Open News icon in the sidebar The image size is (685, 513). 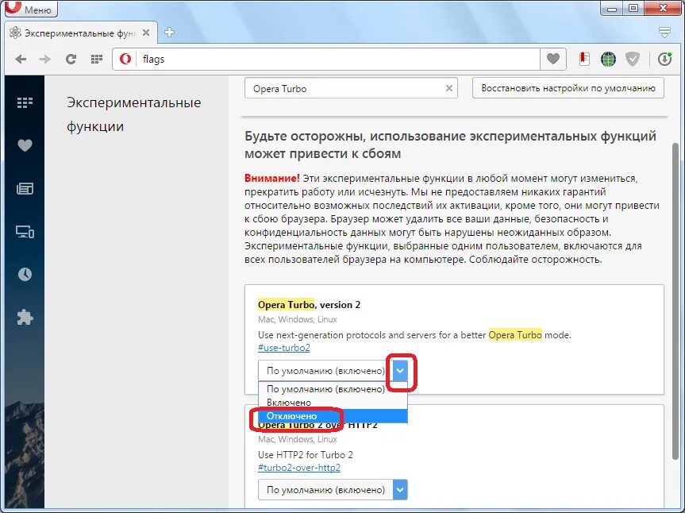25,188
